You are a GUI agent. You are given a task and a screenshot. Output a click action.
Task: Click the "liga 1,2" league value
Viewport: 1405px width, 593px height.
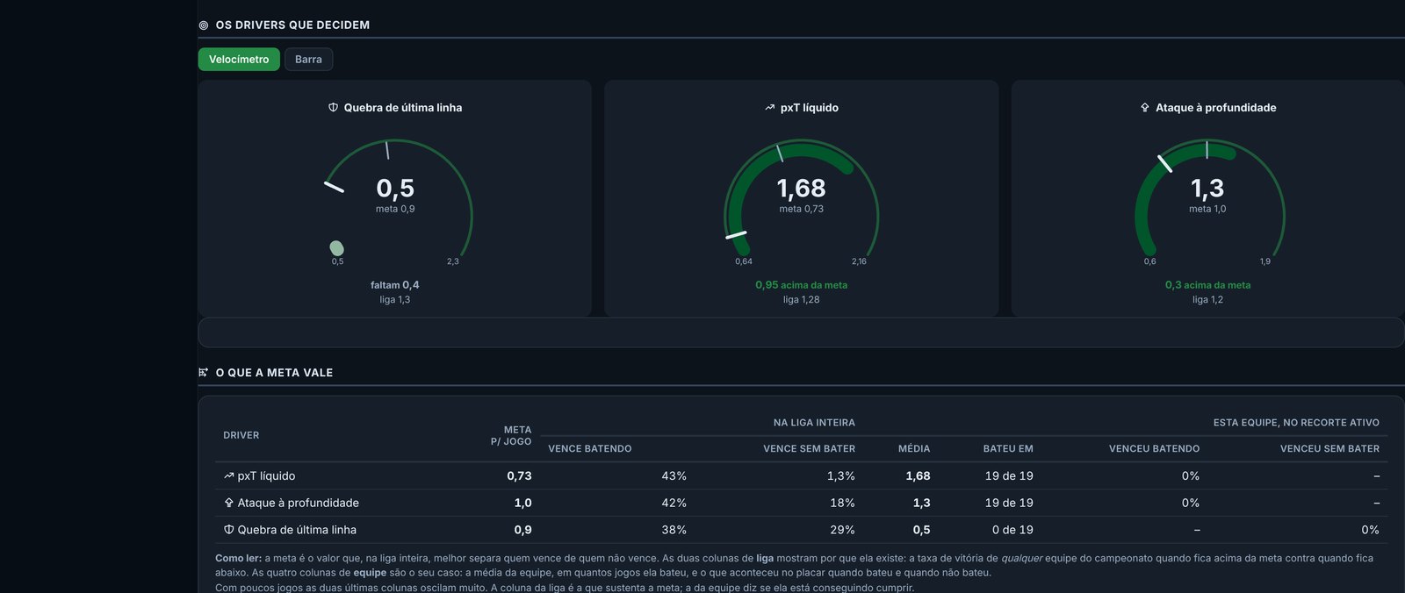point(1207,300)
